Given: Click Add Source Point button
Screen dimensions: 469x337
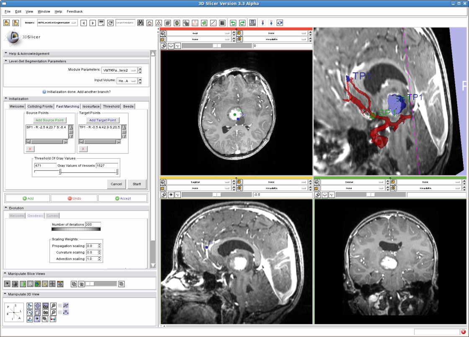Looking at the screenshot, I should [50, 120].
